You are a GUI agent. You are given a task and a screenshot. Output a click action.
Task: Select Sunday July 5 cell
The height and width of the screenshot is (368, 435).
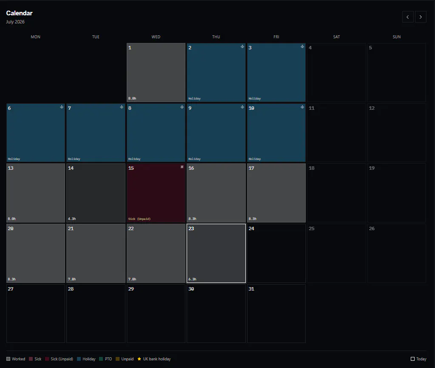(397, 72)
